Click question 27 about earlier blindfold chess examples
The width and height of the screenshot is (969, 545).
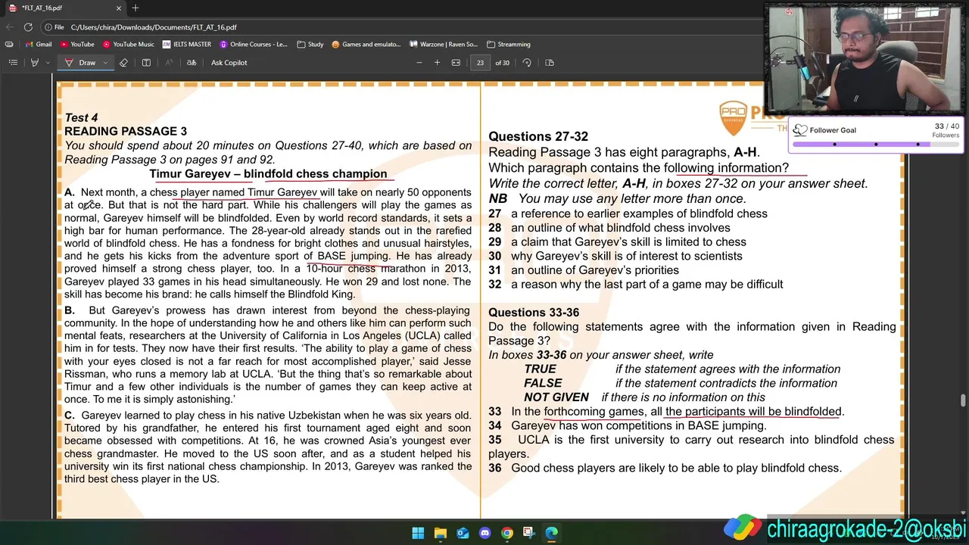(x=628, y=213)
